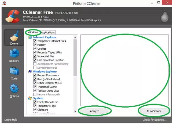Uncheck Empty Recycle Bin
The height and width of the screenshot is (124, 172).
(x=35, y=102)
